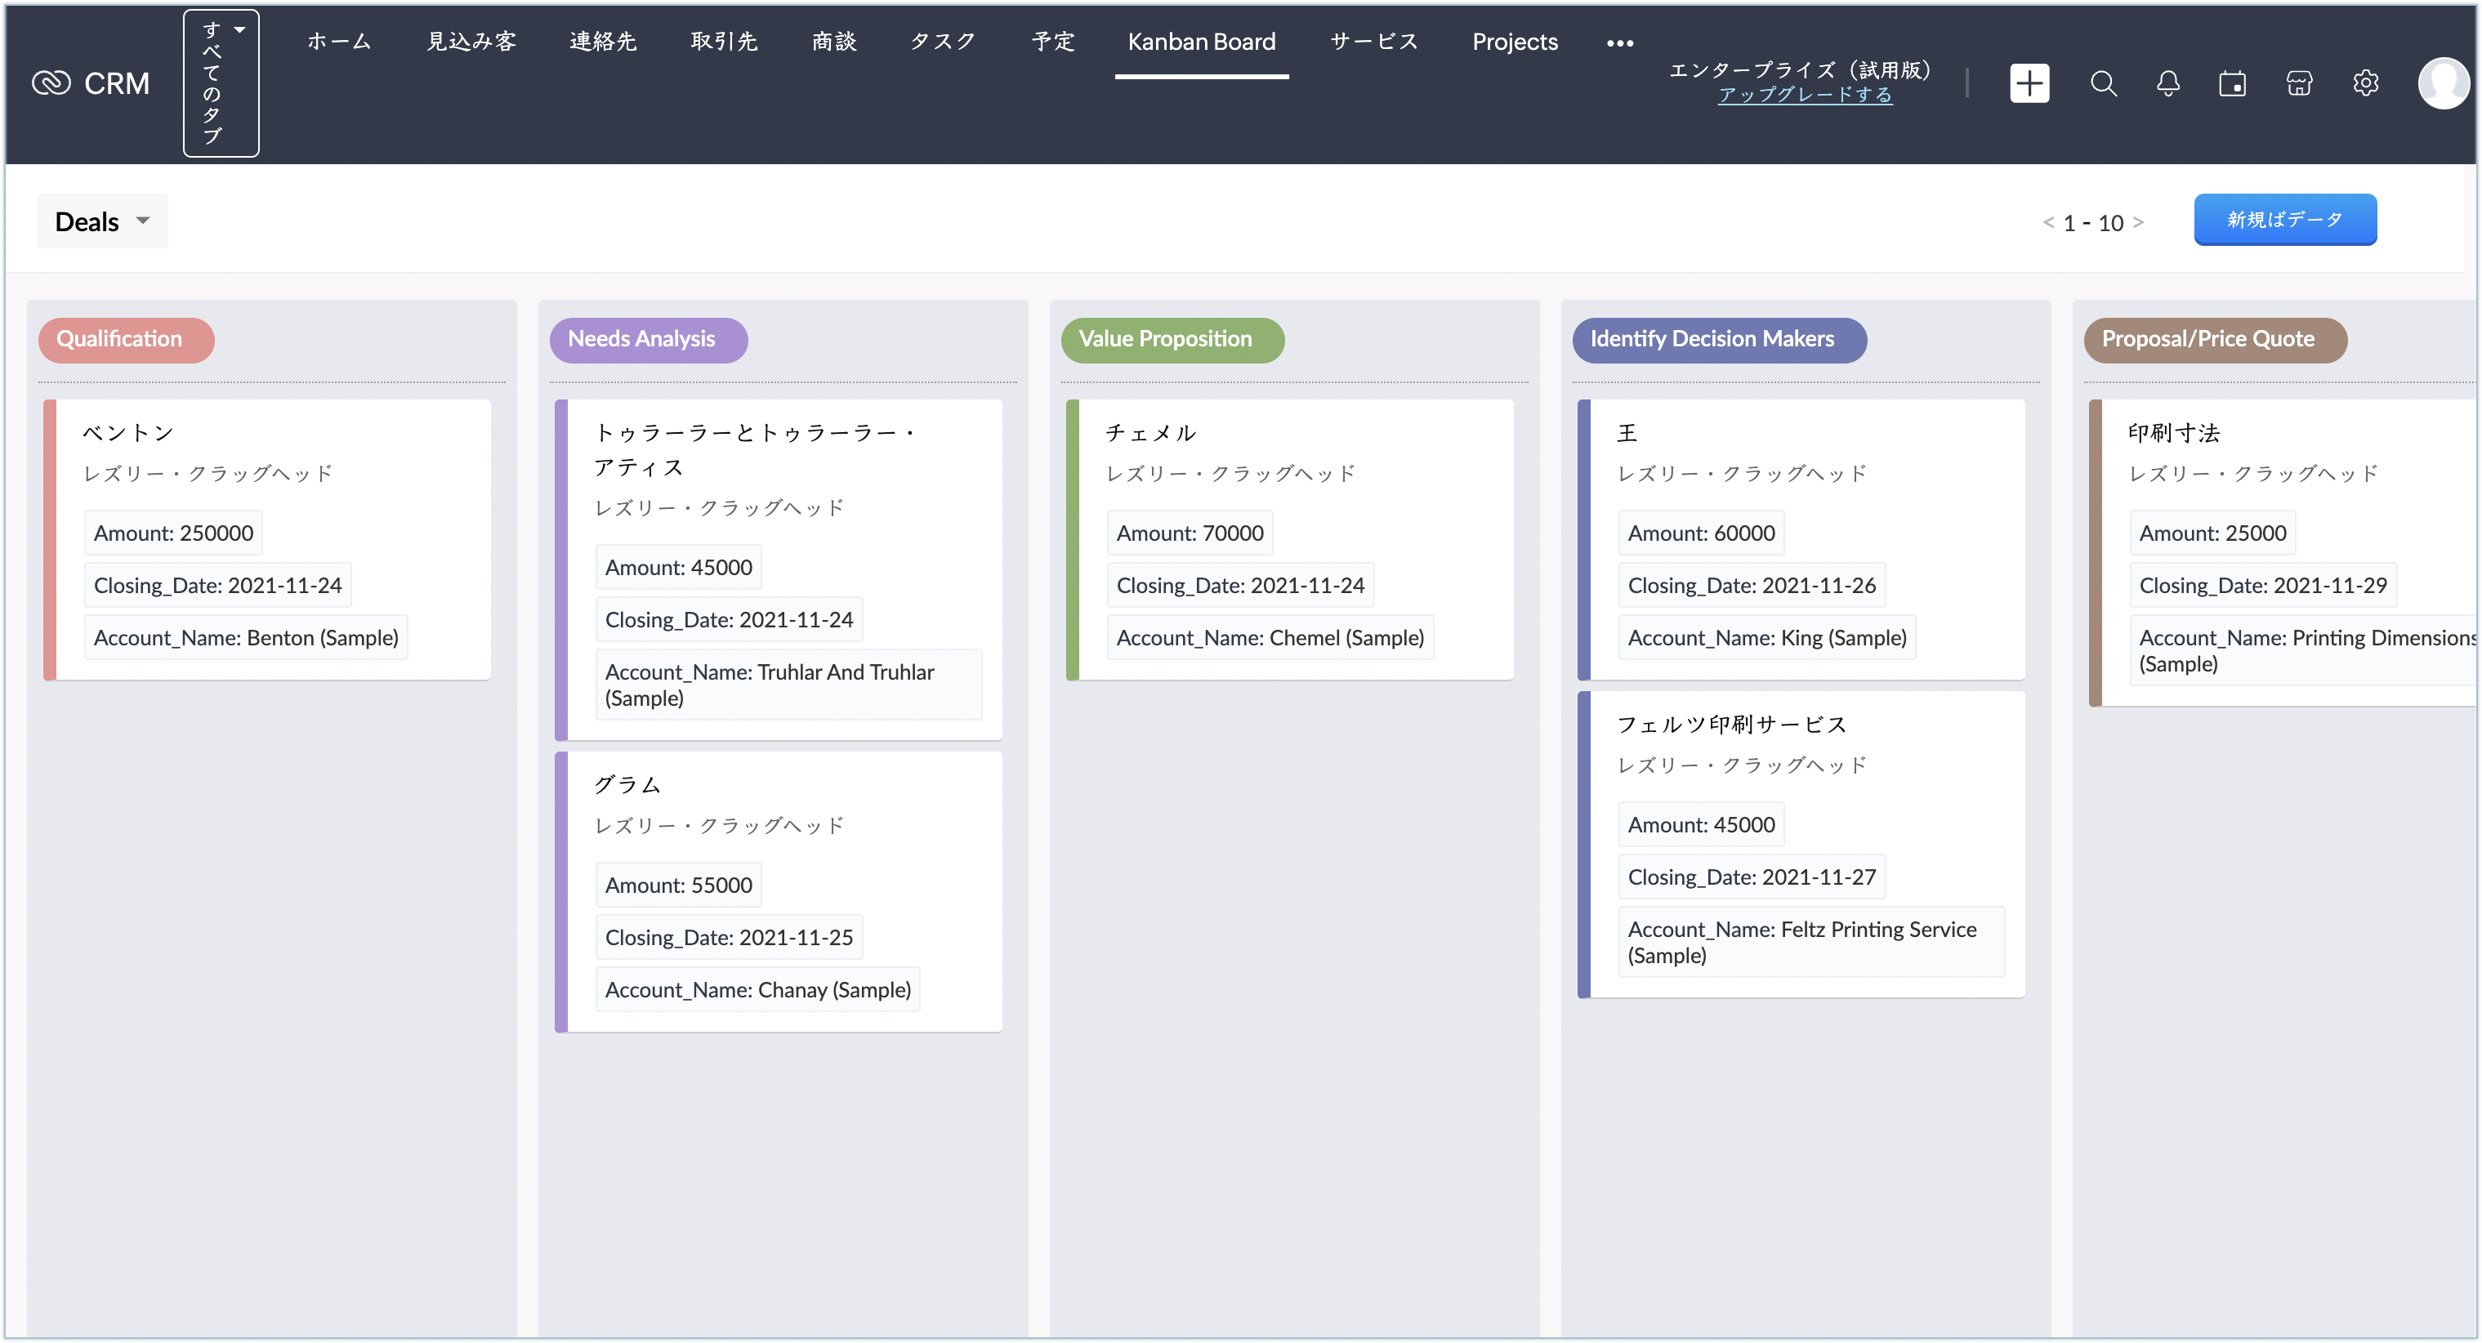Screen dimensions: 2482x1343
Task: Open the marketplace store icon
Action: [2298, 84]
